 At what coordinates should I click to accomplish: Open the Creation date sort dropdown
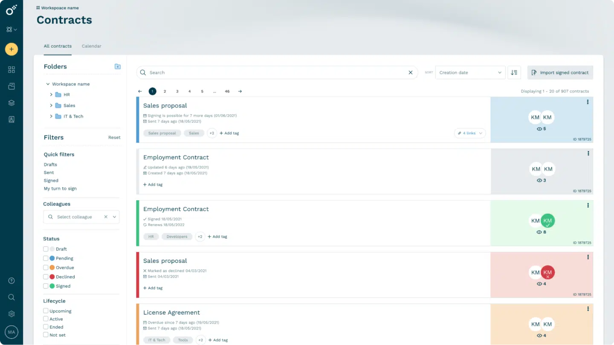tap(470, 72)
